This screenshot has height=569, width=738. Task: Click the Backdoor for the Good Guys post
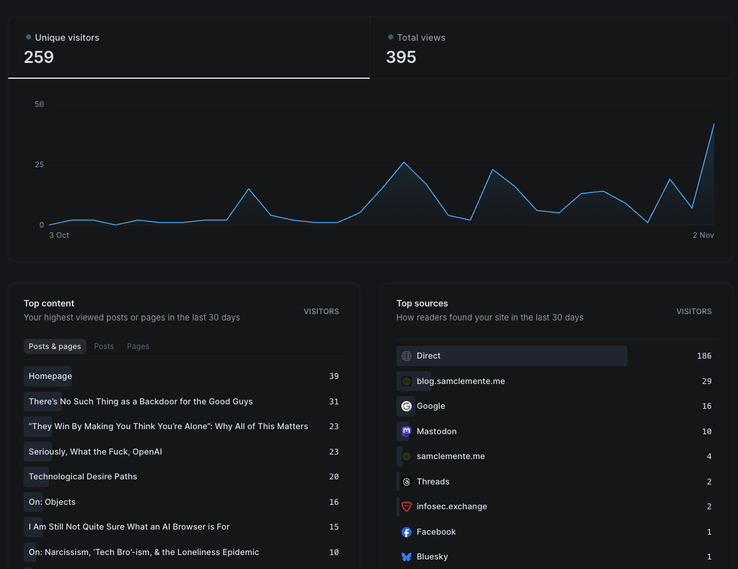(x=141, y=402)
